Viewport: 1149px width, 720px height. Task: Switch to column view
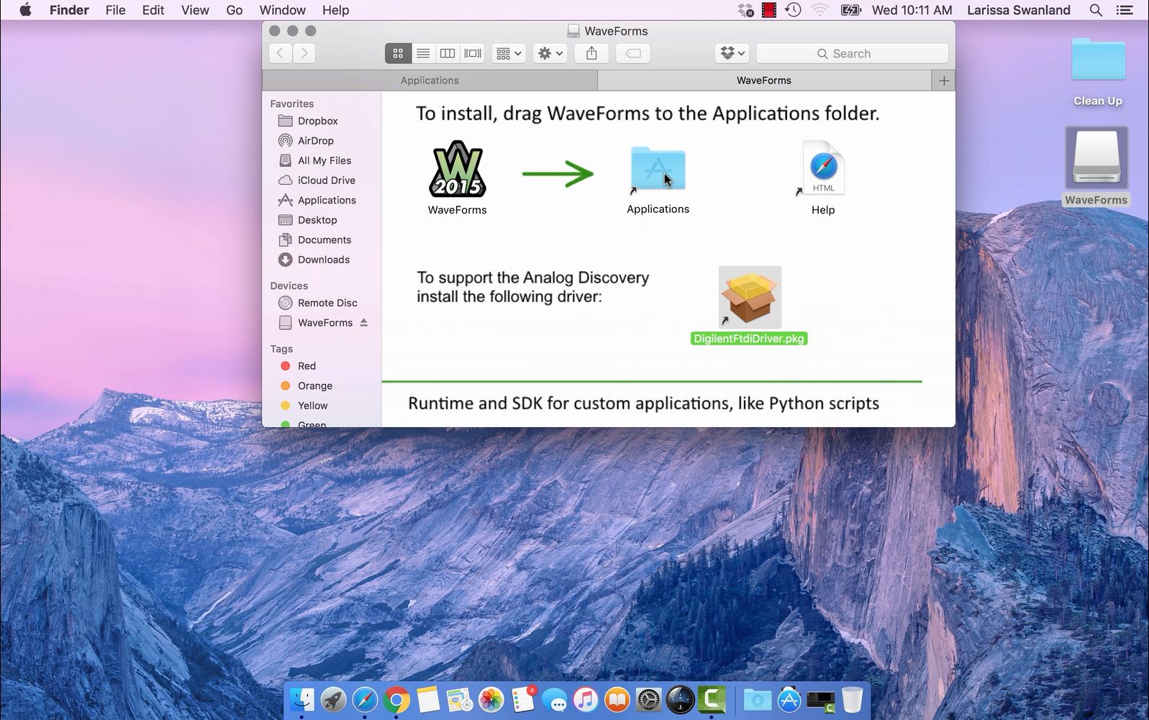click(x=448, y=53)
